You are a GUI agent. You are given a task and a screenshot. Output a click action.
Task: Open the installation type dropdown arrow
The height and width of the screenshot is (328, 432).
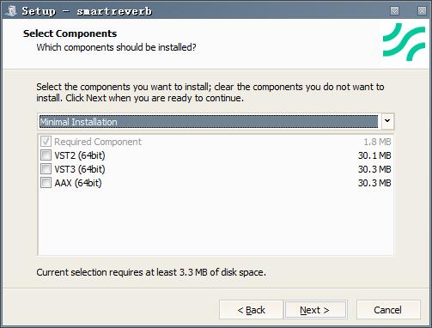387,121
